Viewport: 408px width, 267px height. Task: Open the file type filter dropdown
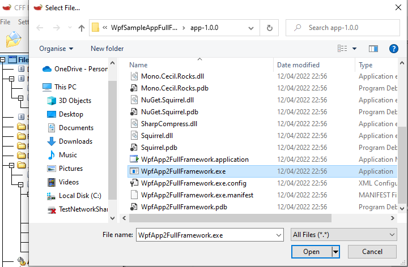pyautogui.click(x=343, y=235)
